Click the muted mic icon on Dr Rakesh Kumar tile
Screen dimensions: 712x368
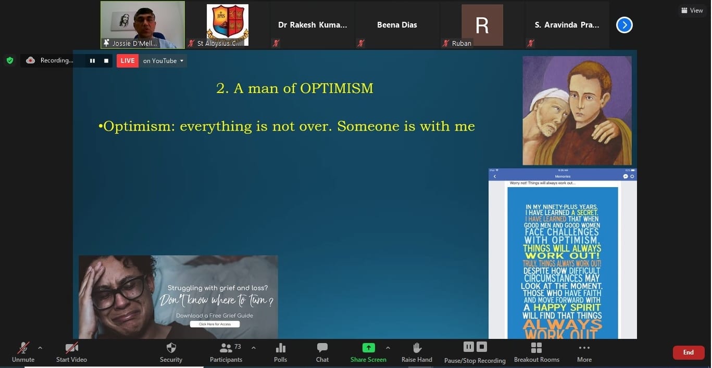click(276, 44)
